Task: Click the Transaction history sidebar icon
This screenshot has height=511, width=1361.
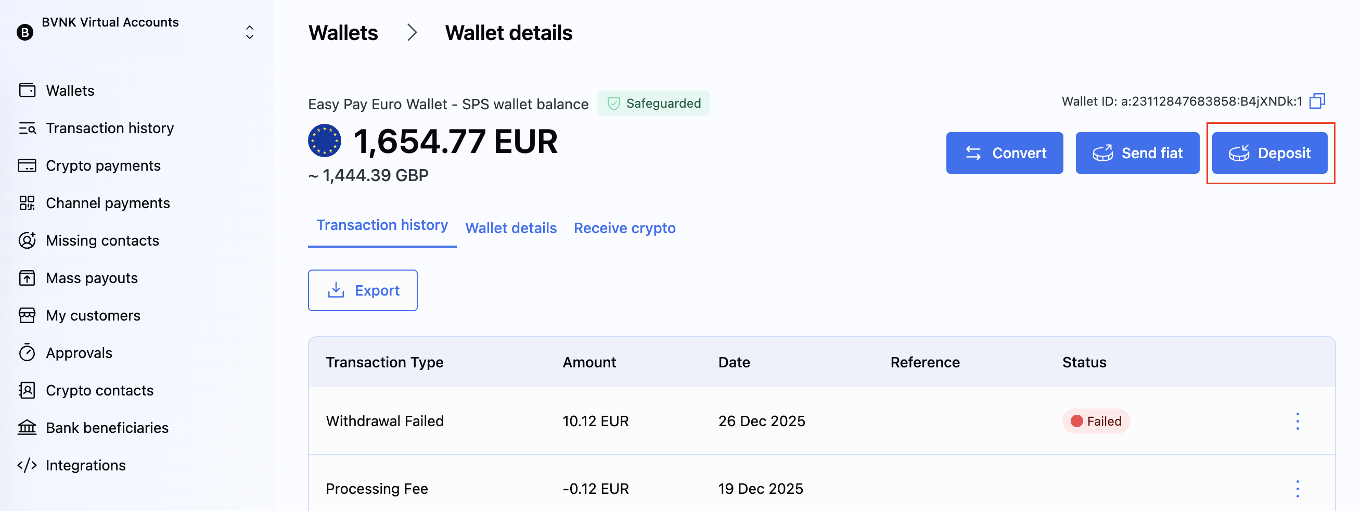Action: [27, 128]
